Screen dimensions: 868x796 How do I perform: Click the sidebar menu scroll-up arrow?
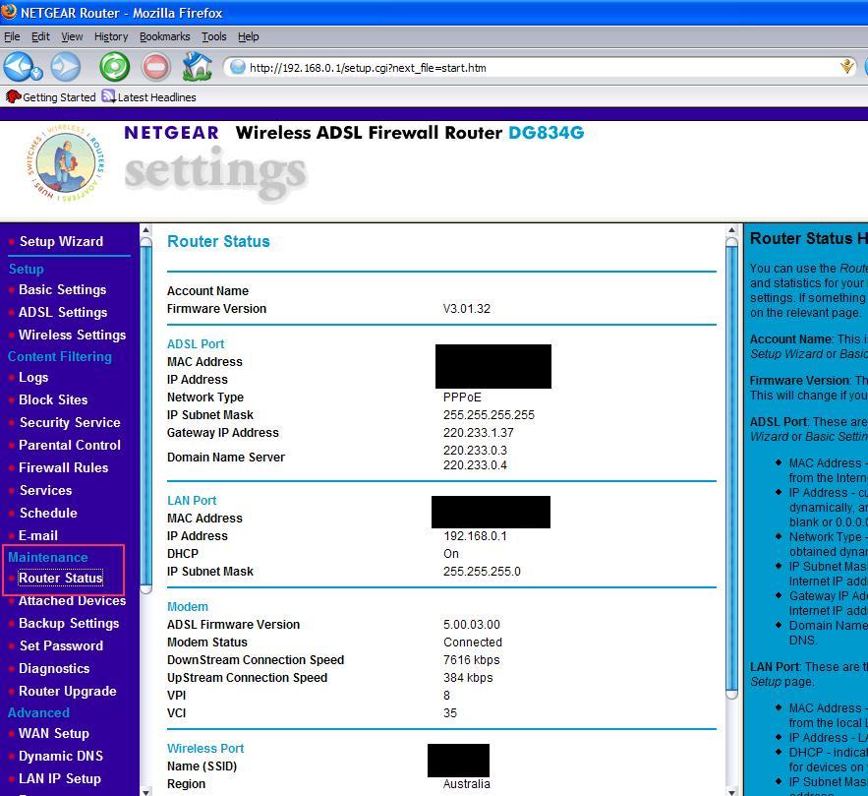click(145, 230)
